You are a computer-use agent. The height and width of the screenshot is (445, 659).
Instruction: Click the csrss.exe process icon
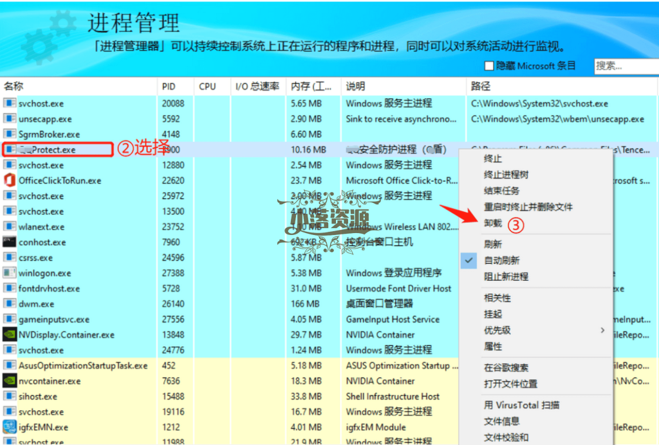coord(9,257)
